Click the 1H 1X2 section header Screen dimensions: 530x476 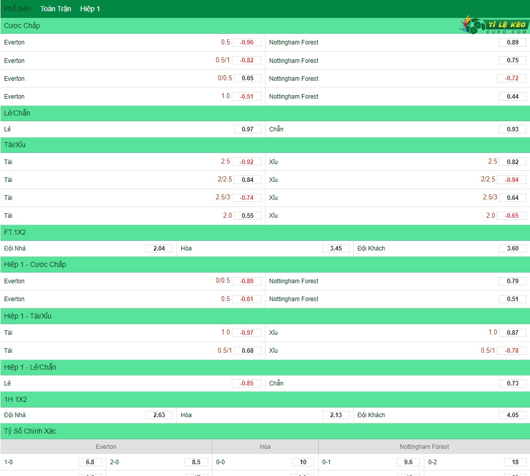coord(265,399)
